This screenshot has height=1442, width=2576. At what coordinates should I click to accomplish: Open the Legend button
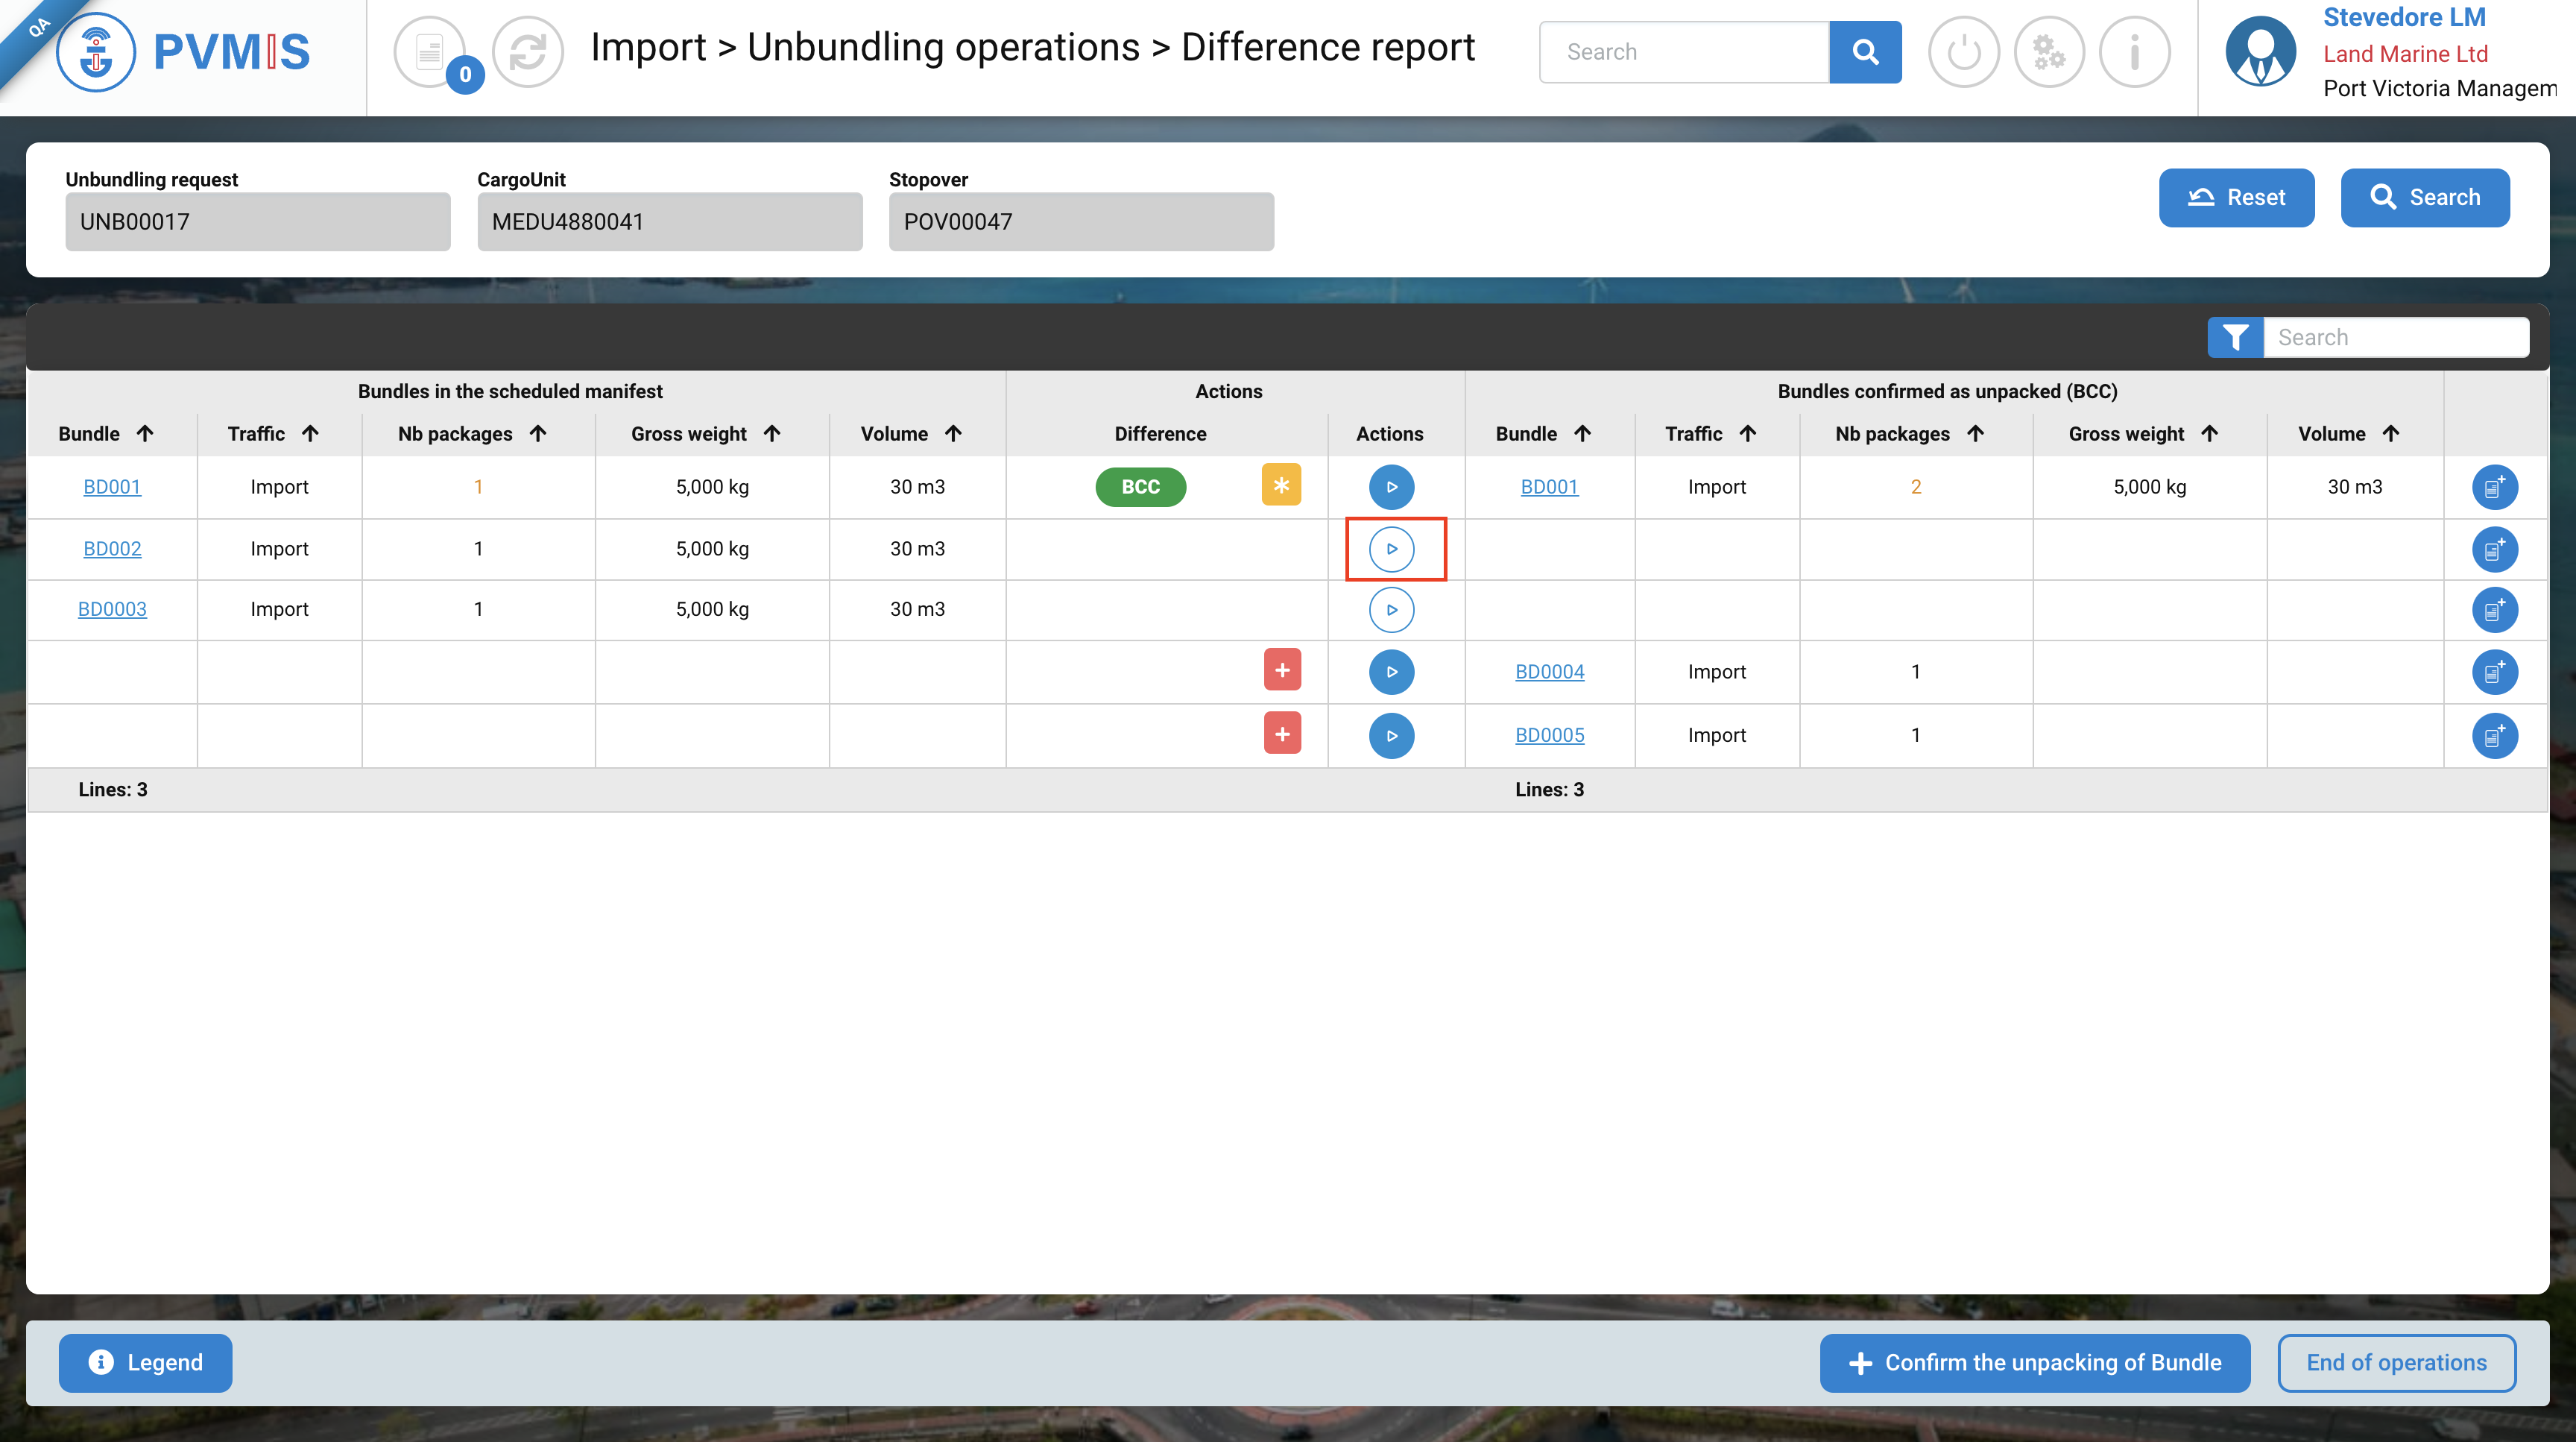pyautogui.click(x=146, y=1362)
